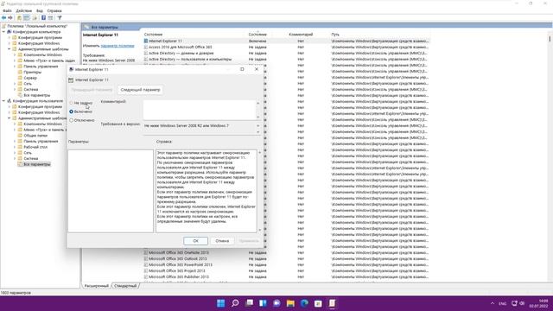Select 'Microsoft Office 365 Project 2013' row
The image size is (553, 311).
(x=176, y=270)
